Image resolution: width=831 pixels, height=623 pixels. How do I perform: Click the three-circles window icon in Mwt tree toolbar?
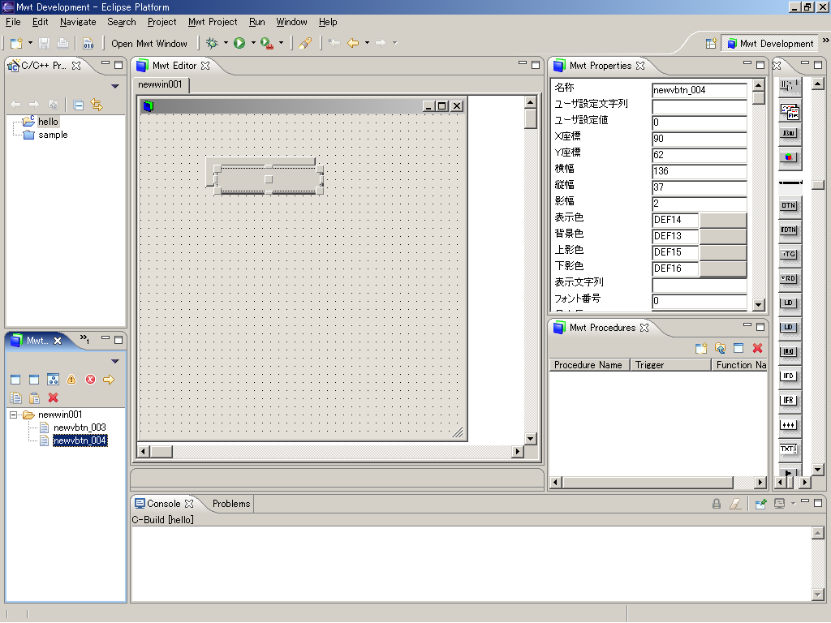53,380
